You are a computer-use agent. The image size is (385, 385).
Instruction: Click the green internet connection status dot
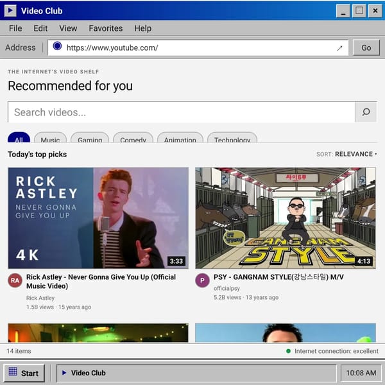point(289,351)
